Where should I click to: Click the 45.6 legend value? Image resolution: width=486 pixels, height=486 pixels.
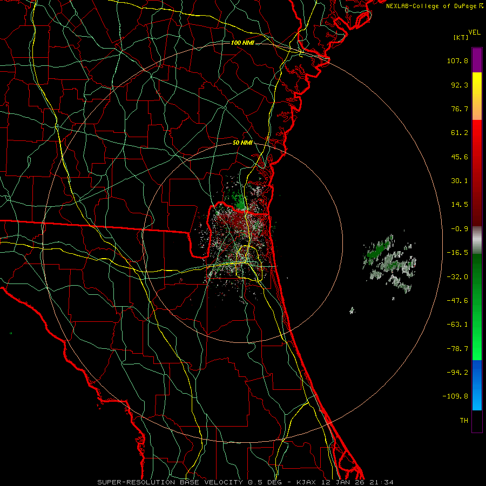(460, 157)
